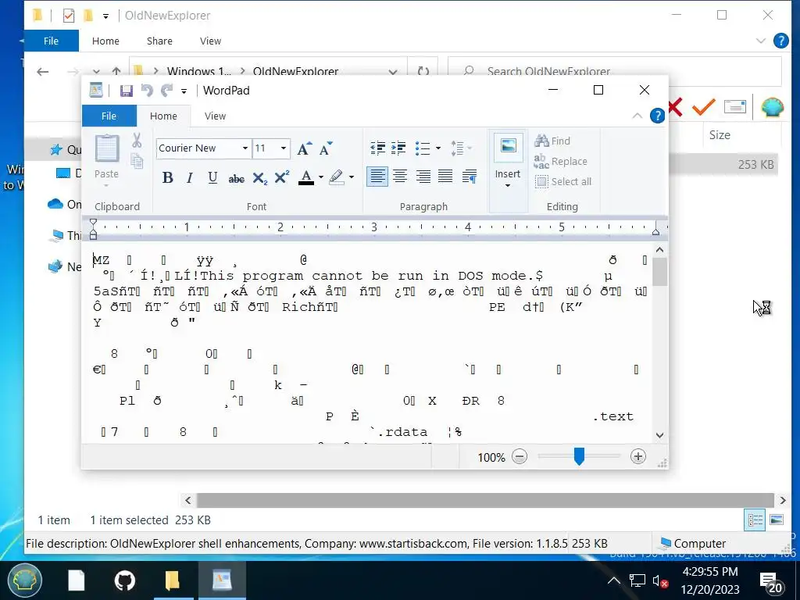800x600 pixels.
Task: Cut selection with the scissors icon
Action: [x=136, y=141]
